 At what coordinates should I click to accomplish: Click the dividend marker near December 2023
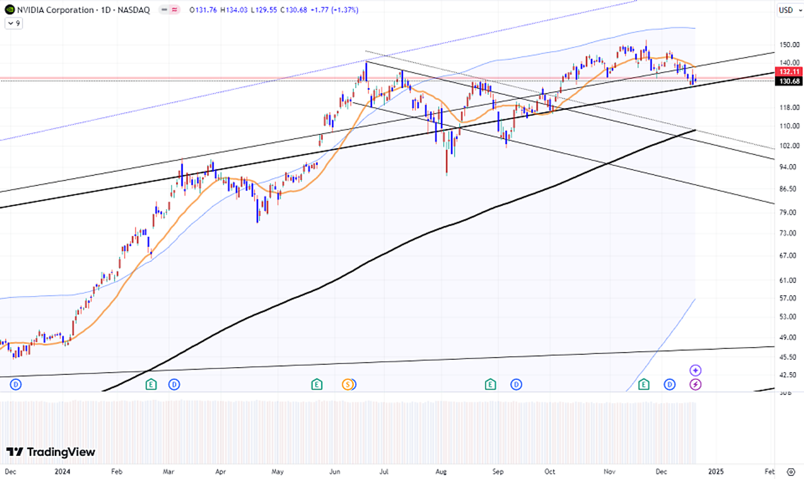point(16,384)
